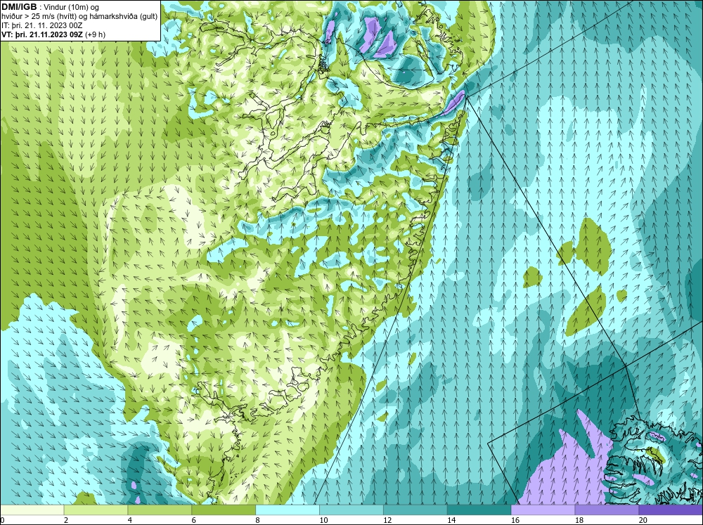Click the legend label '4'
The height and width of the screenshot is (525, 703).
point(129,520)
